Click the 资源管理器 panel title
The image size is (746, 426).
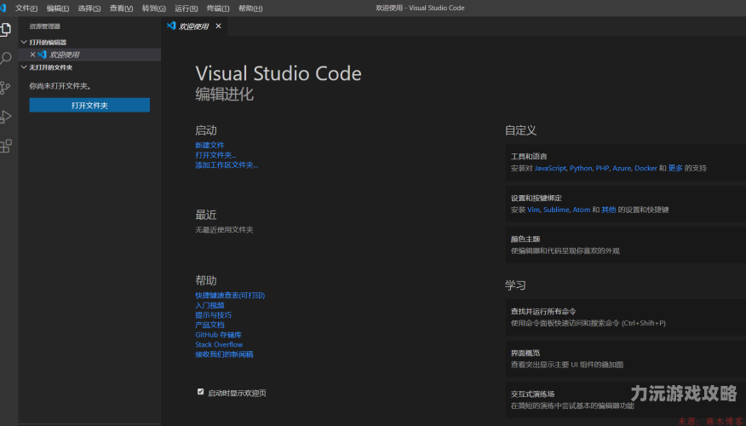tap(45, 26)
